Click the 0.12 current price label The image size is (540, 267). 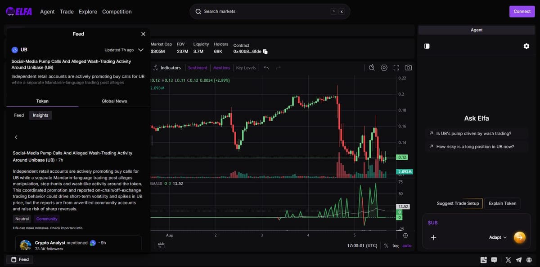click(x=402, y=158)
